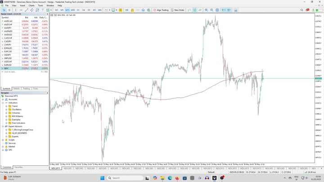
Task: Click the zoom in magnifier icon
Action: tap(206, 10)
